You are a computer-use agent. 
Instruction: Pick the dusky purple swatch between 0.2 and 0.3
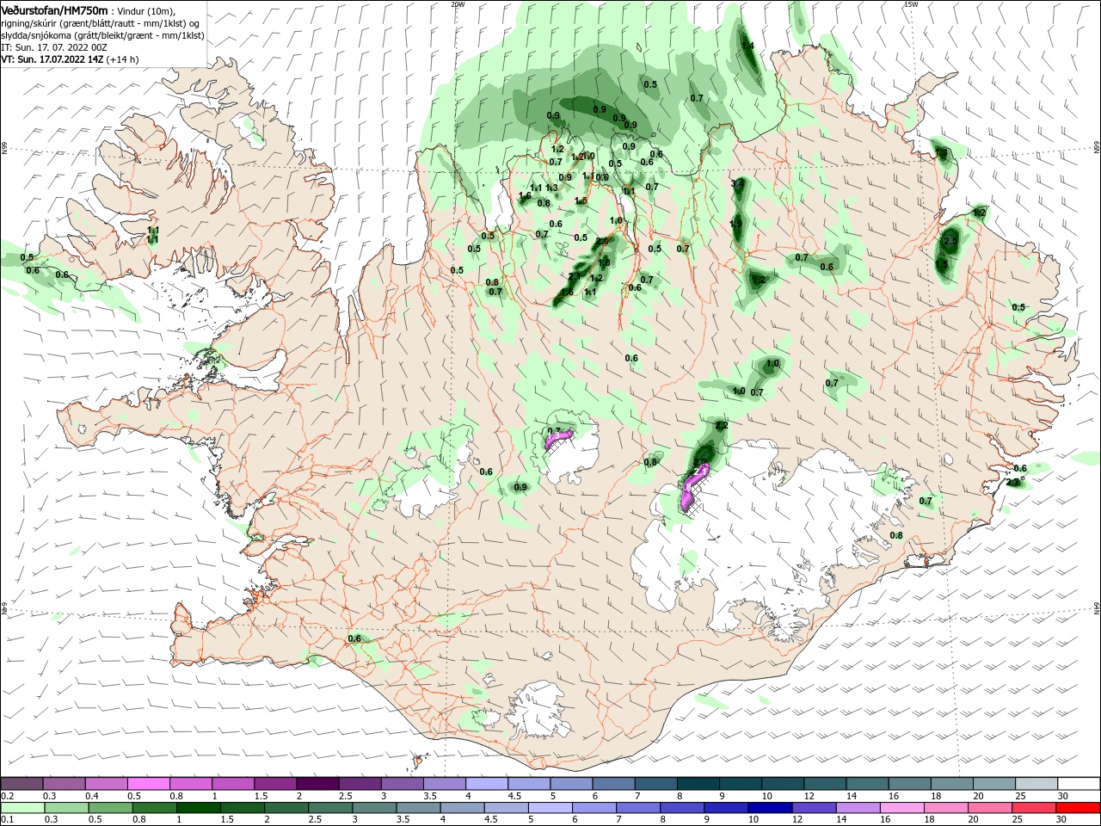tap(22, 784)
